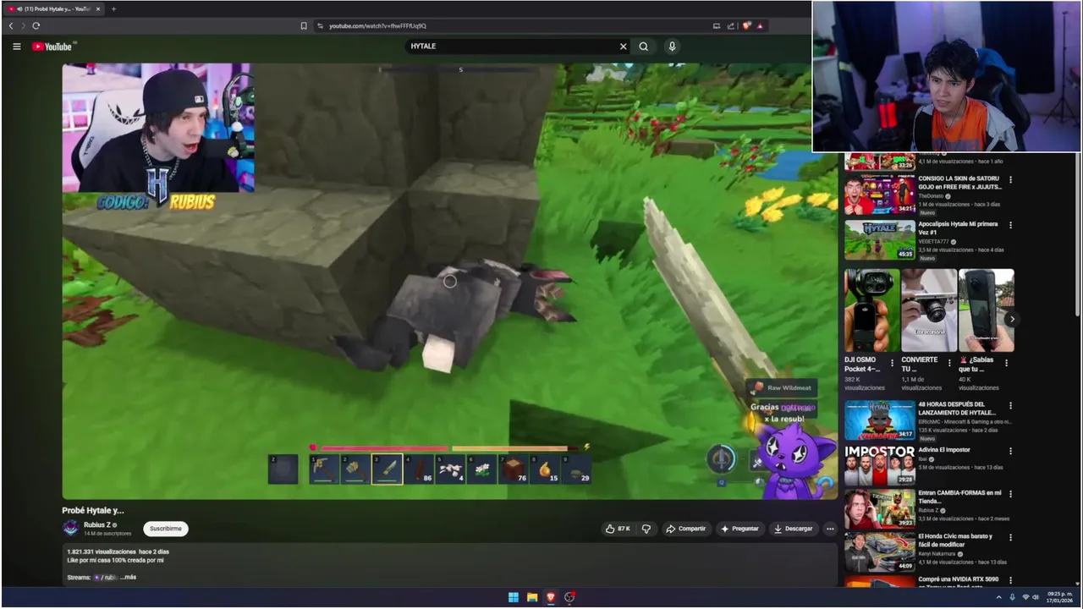Open volume control in system tray
1083x609 pixels.
point(1035,597)
